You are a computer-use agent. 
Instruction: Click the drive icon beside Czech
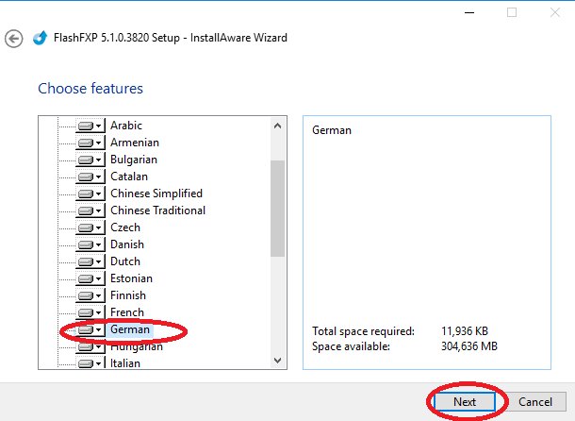(86, 227)
